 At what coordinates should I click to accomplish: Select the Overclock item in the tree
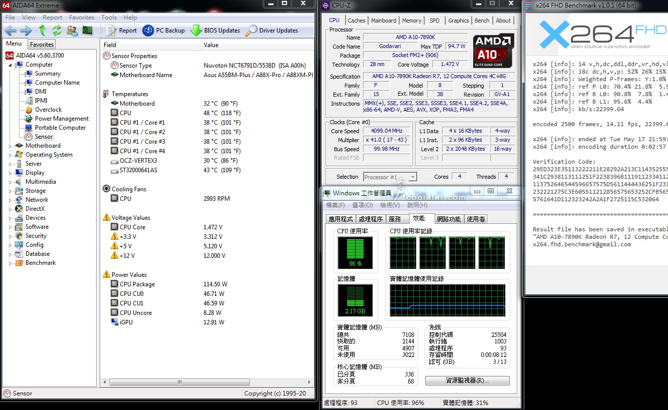[48, 110]
